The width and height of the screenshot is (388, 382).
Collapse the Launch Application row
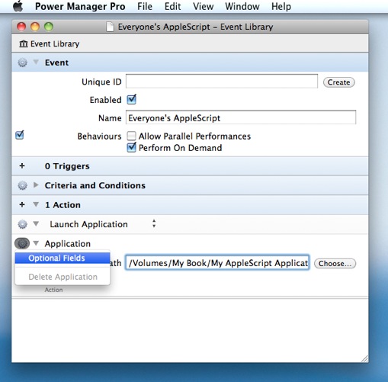(x=36, y=223)
